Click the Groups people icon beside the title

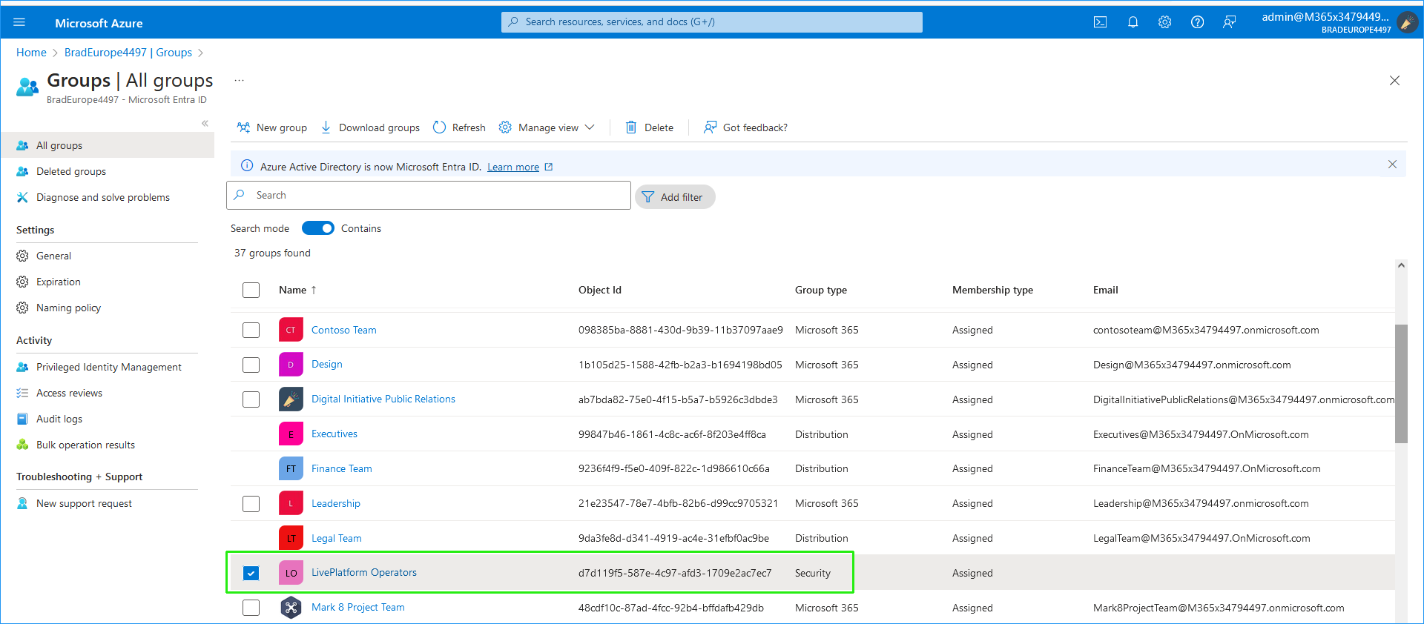click(x=27, y=87)
